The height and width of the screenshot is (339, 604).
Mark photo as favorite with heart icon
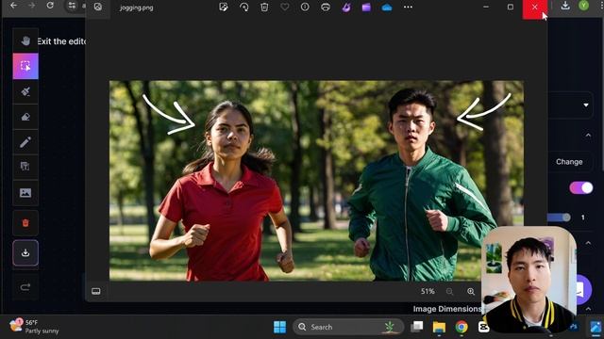point(285,7)
